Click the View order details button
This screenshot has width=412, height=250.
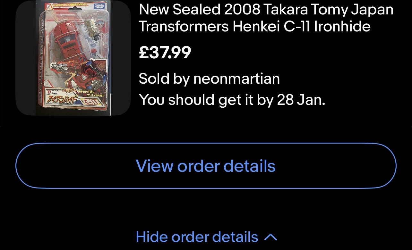206,166
